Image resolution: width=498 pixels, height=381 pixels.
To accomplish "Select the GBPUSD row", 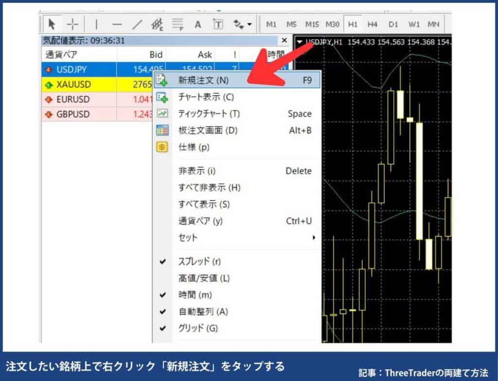I will [x=97, y=114].
